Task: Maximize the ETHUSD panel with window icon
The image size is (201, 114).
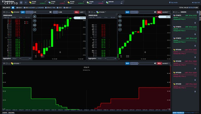Action: [x=92, y=12]
